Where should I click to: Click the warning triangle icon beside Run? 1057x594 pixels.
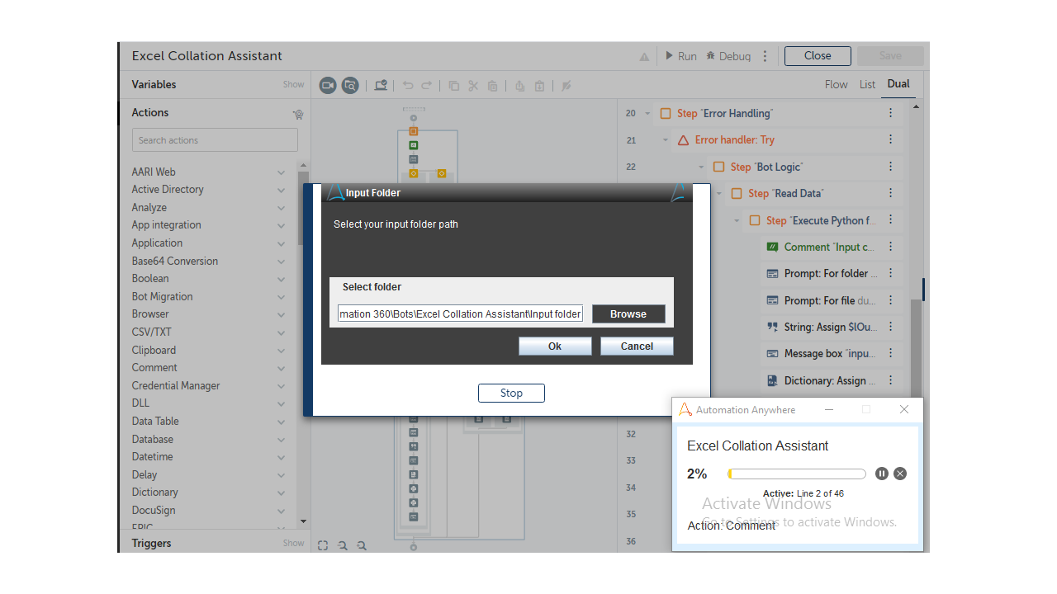644,57
